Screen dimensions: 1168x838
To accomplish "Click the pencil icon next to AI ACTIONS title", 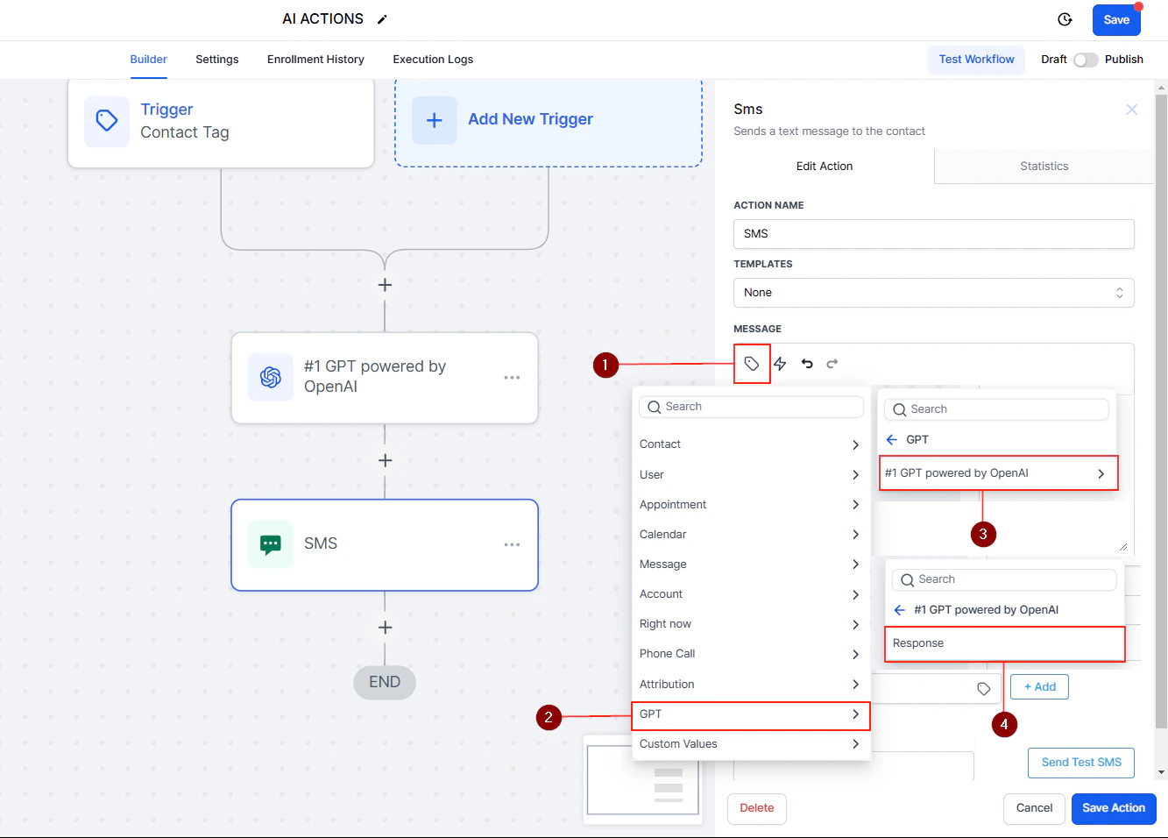I will tap(381, 18).
